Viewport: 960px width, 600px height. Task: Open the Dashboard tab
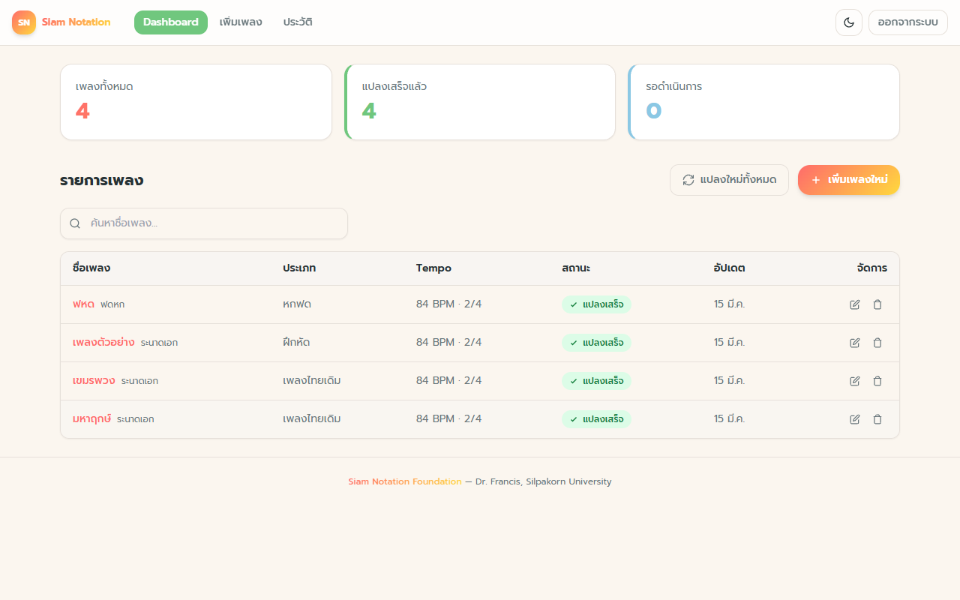pyautogui.click(x=171, y=22)
